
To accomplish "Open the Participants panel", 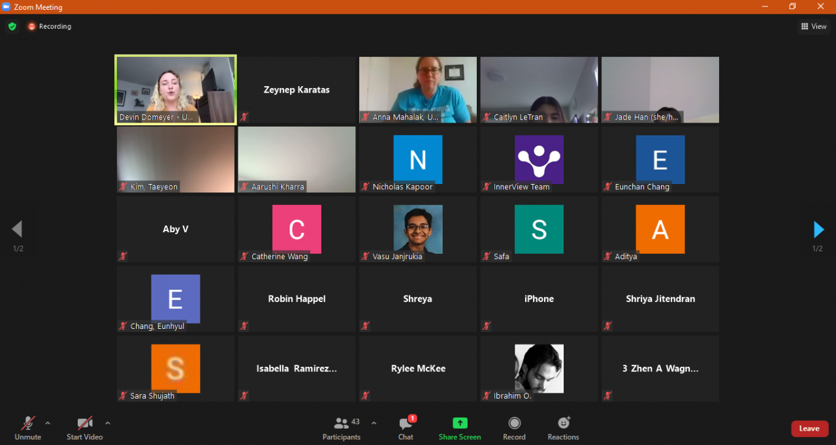I will (342, 428).
